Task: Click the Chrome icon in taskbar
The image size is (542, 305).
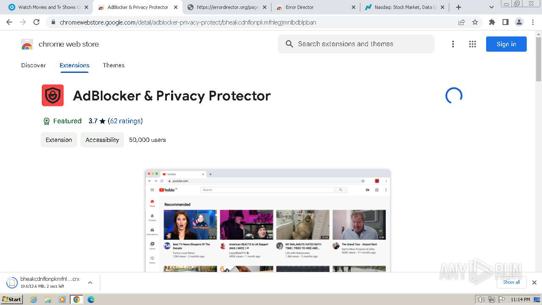Action: (76, 299)
